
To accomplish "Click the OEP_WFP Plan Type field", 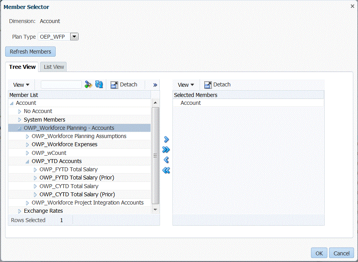I will coord(54,37).
